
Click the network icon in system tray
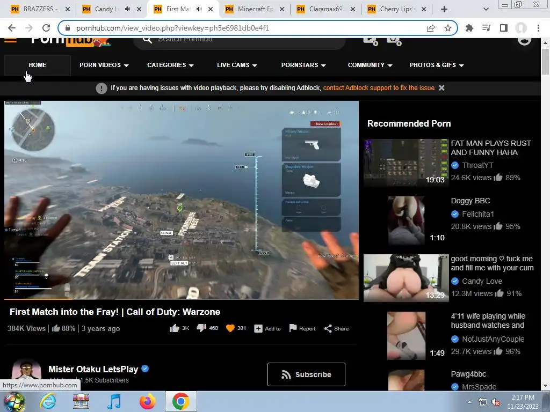[x=483, y=402]
